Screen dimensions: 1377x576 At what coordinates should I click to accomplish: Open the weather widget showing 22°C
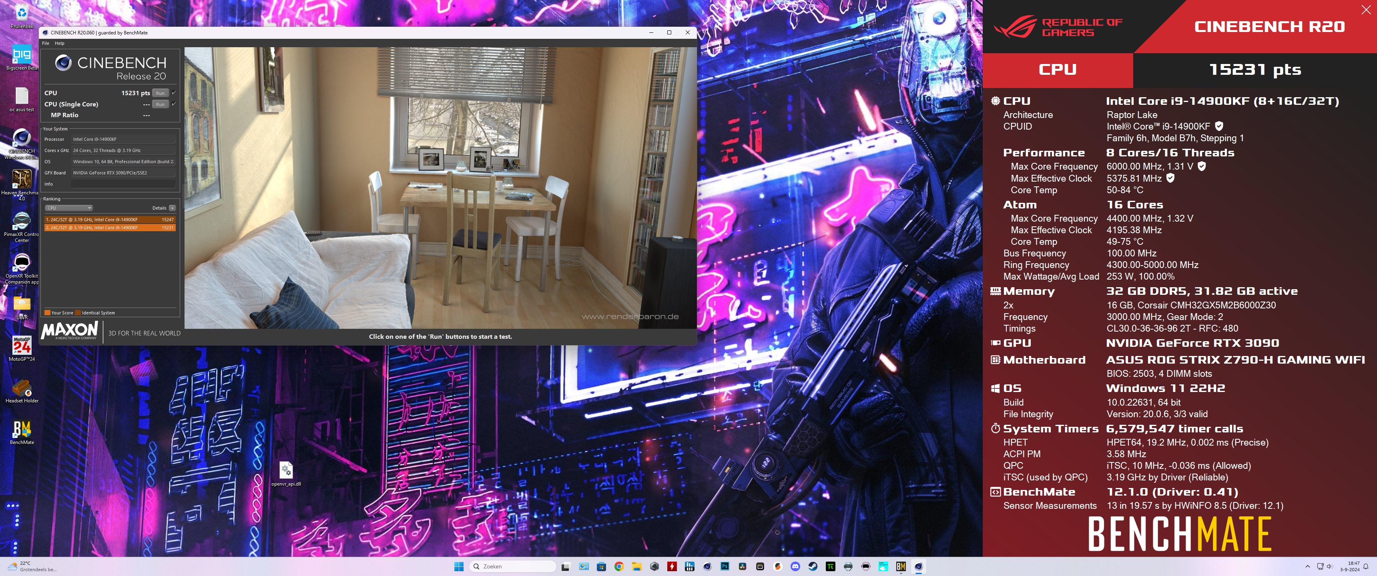coord(32,566)
